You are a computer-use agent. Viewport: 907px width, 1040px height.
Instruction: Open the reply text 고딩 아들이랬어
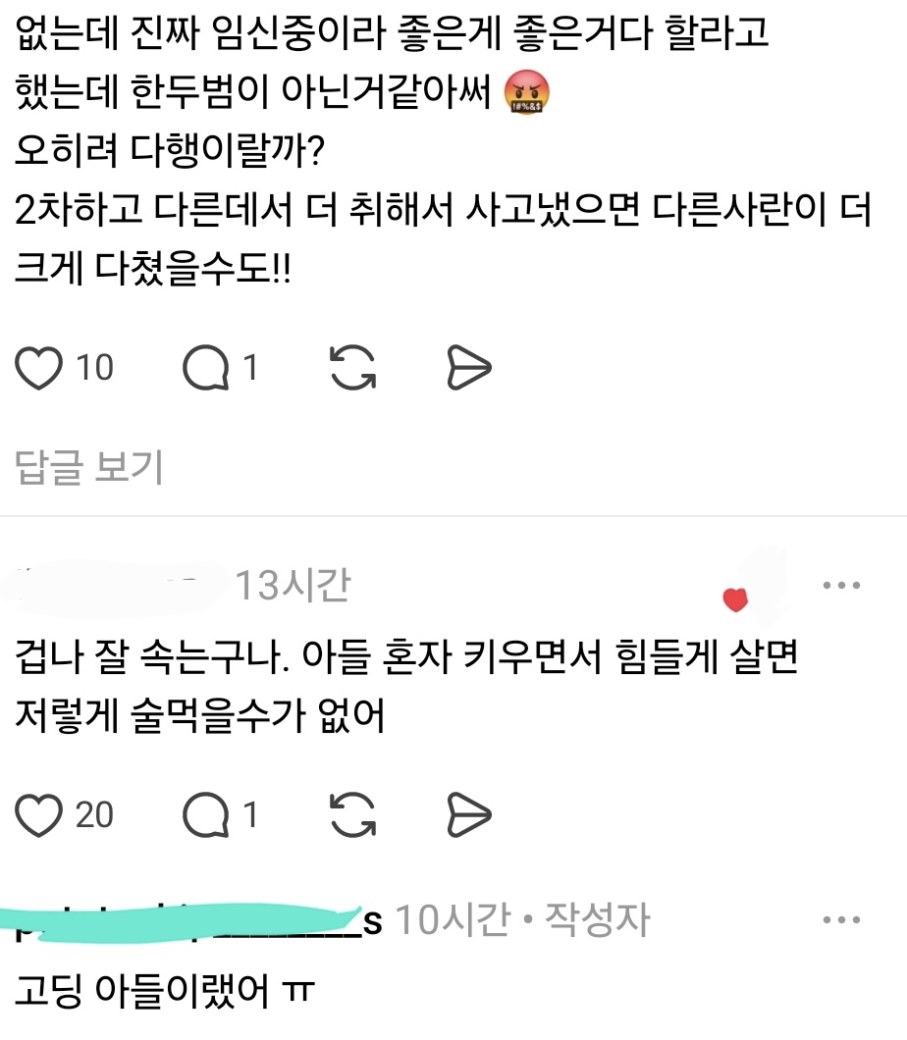165,991
